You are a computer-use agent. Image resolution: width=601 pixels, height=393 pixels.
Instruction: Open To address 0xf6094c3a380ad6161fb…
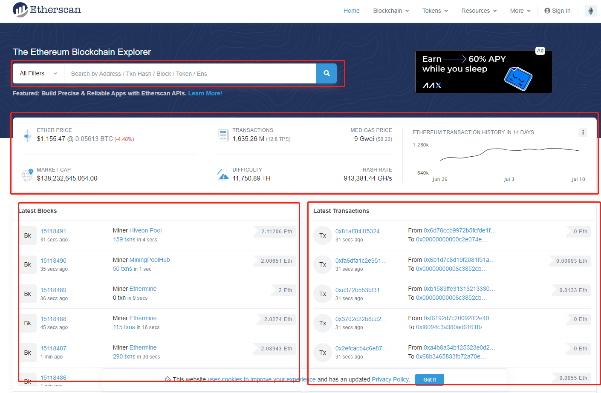[x=451, y=327]
